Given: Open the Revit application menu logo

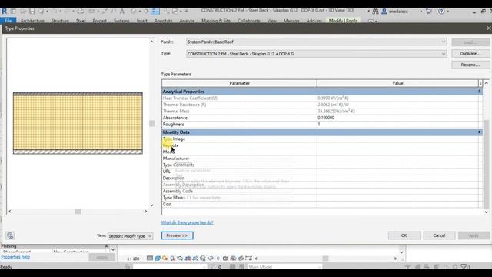Looking at the screenshot, I should [x=4, y=11].
